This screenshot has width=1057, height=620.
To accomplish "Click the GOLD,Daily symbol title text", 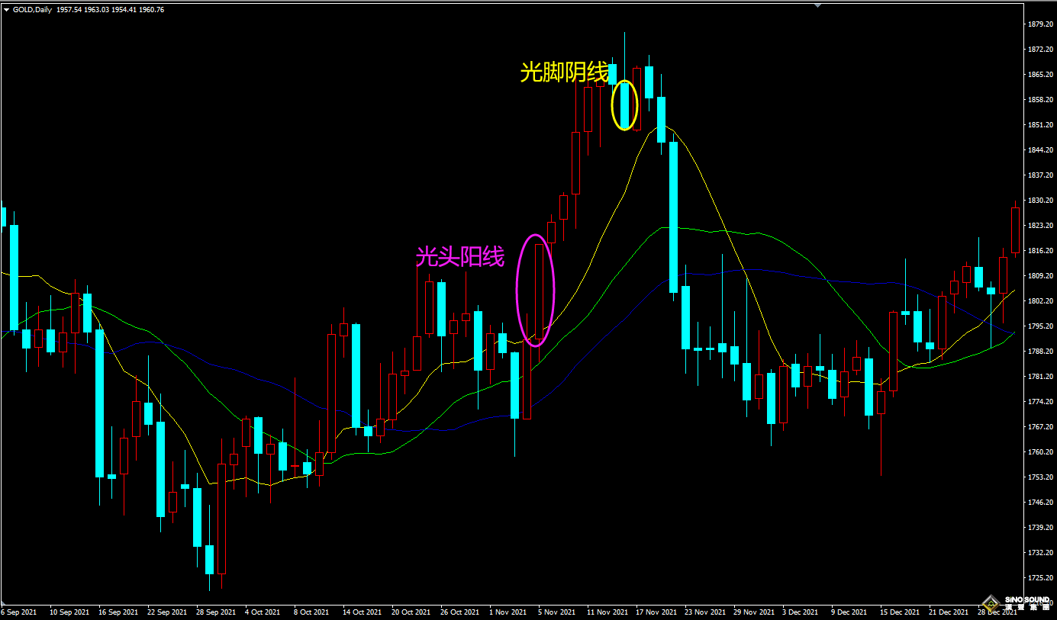I will [x=34, y=10].
